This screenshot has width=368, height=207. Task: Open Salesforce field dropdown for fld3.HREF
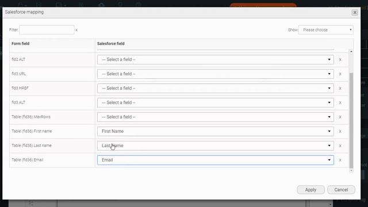click(216, 88)
